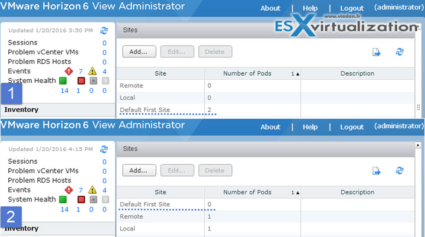Image resolution: width=425 pixels, height=237 pixels.
Task: Log out via bottom header Logout
Action: 352,127
